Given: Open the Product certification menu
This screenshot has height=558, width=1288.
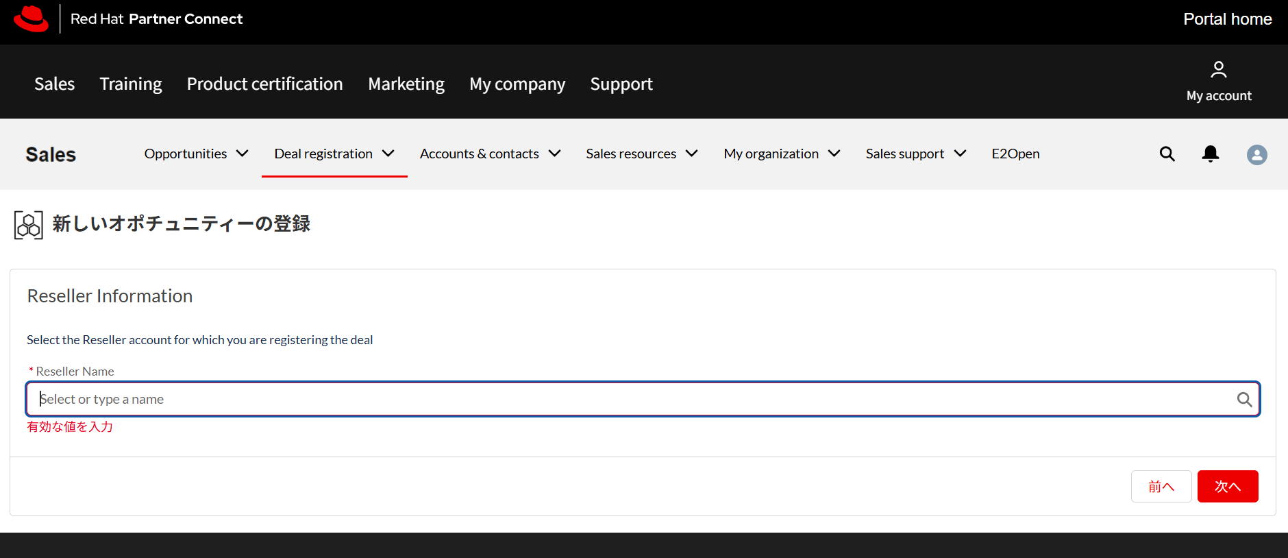Looking at the screenshot, I should 264,84.
